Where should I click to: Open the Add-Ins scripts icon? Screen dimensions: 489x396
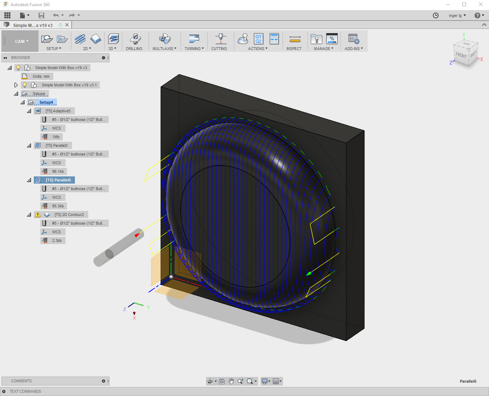(x=354, y=39)
